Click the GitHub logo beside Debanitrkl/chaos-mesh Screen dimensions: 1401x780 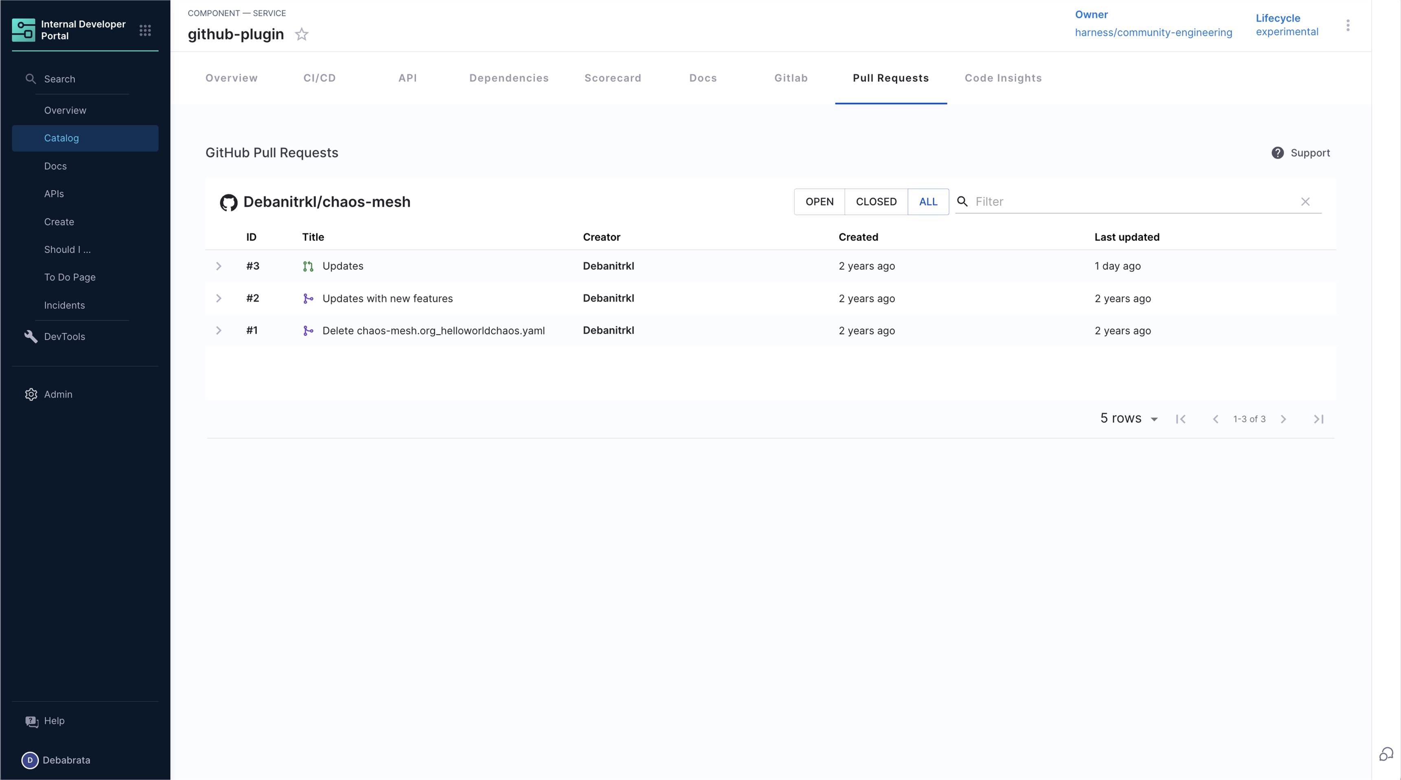228,203
